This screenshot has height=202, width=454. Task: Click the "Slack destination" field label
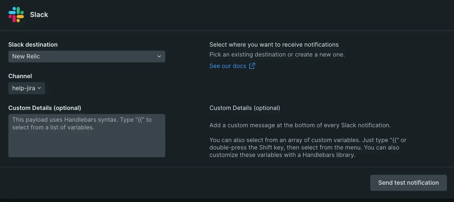33,44
